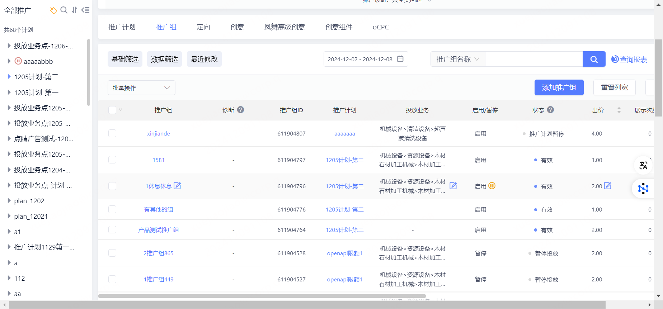Select plan_12021 in the plan tree
This screenshot has height=309, width=663.
click(x=31, y=216)
